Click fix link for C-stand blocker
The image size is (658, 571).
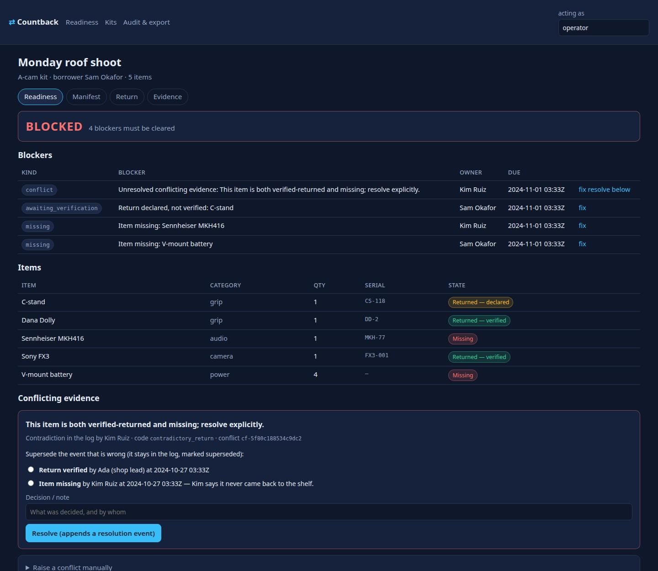pos(582,208)
